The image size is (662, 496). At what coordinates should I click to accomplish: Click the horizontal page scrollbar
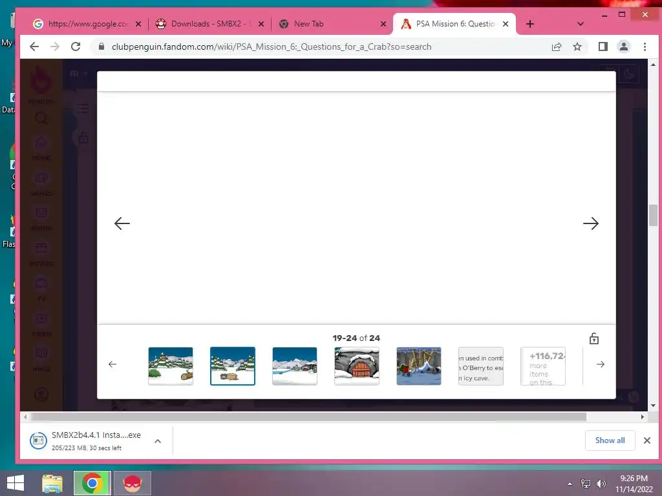coord(309,417)
